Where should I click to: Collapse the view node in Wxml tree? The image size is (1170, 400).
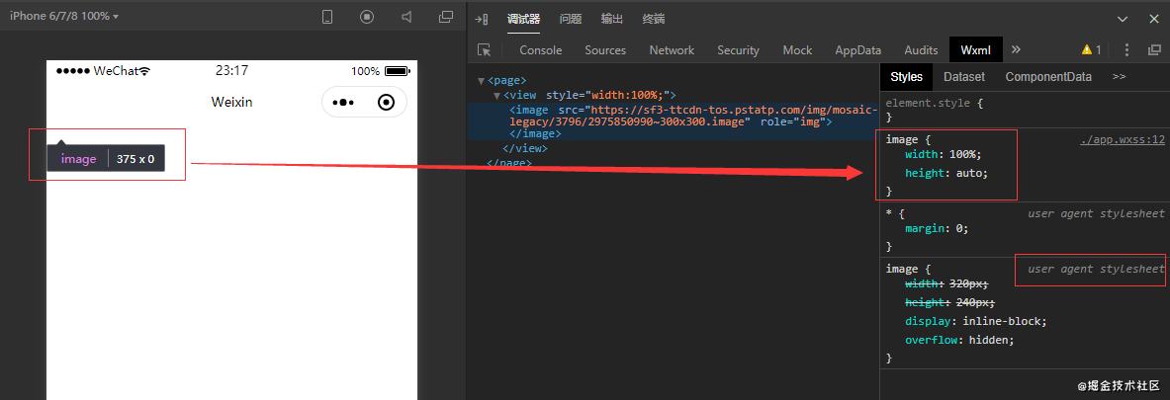coord(496,96)
